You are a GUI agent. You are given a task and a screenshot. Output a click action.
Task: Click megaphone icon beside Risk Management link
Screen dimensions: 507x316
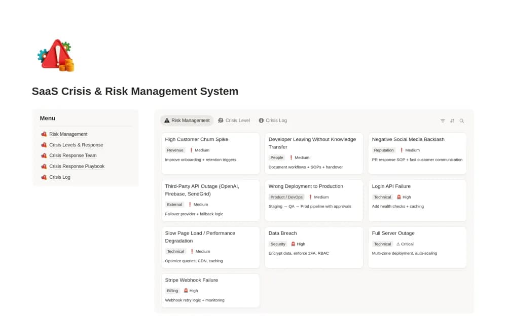[44, 134]
